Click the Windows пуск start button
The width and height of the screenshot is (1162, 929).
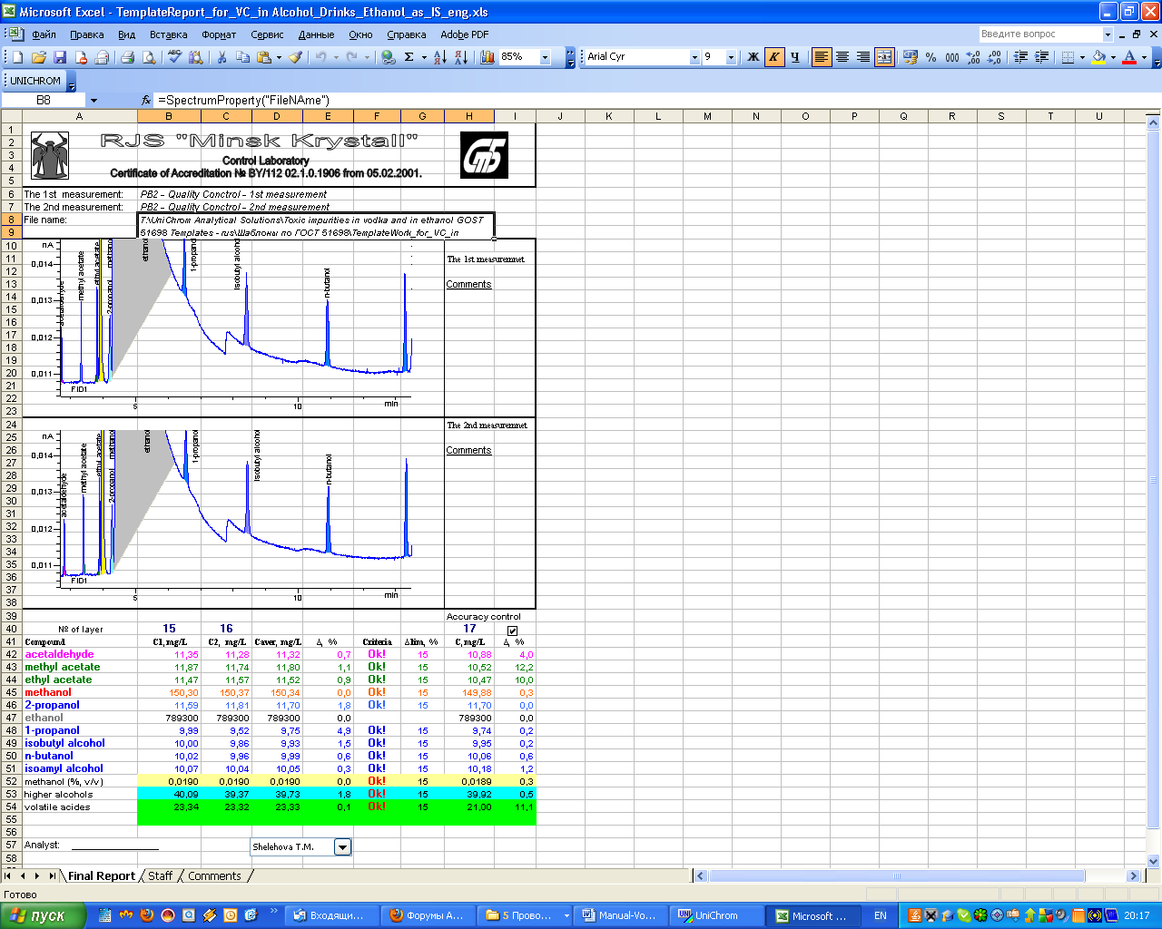pyautogui.click(x=43, y=915)
